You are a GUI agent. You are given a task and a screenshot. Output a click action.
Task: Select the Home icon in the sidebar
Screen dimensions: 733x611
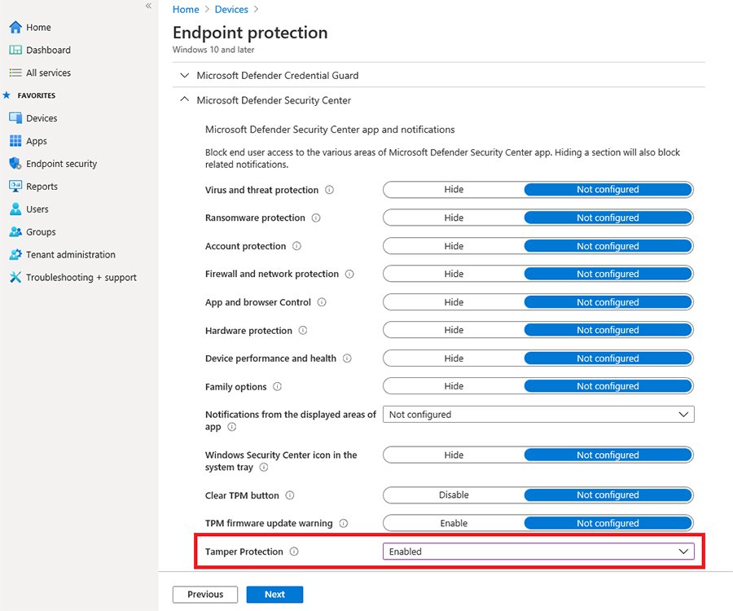(x=16, y=27)
